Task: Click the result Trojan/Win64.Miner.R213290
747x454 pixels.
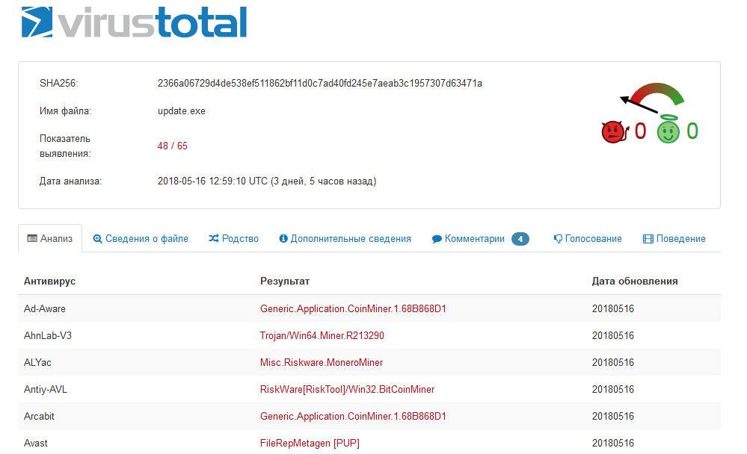Action: pos(322,335)
